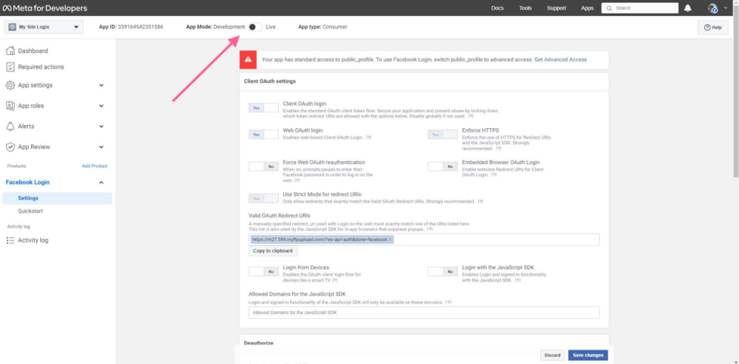Click the Help button

pos(713,27)
